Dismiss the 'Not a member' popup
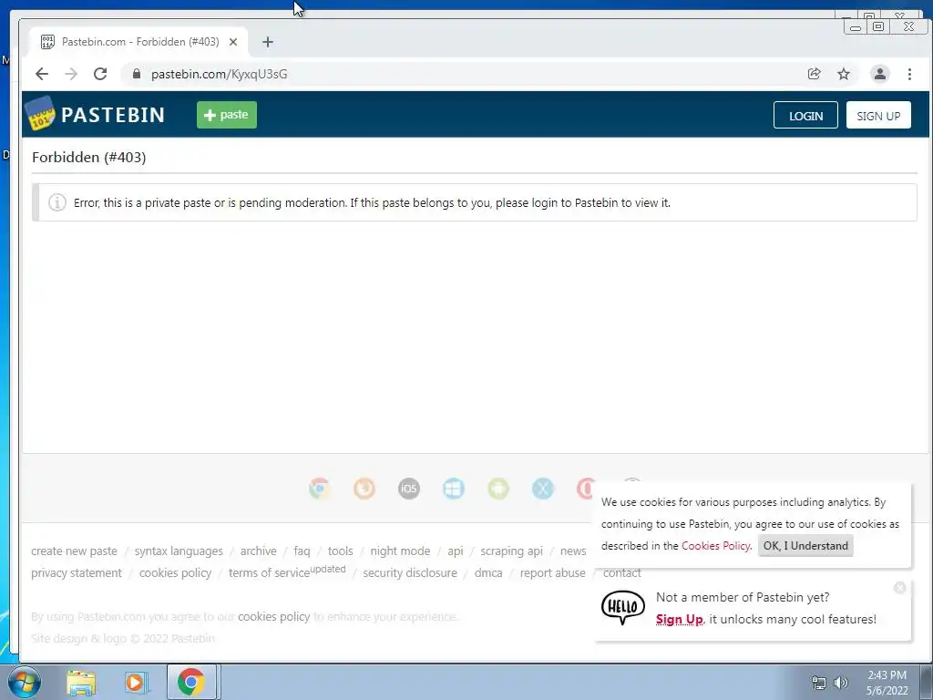This screenshot has height=700, width=933. click(x=899, y=588)
